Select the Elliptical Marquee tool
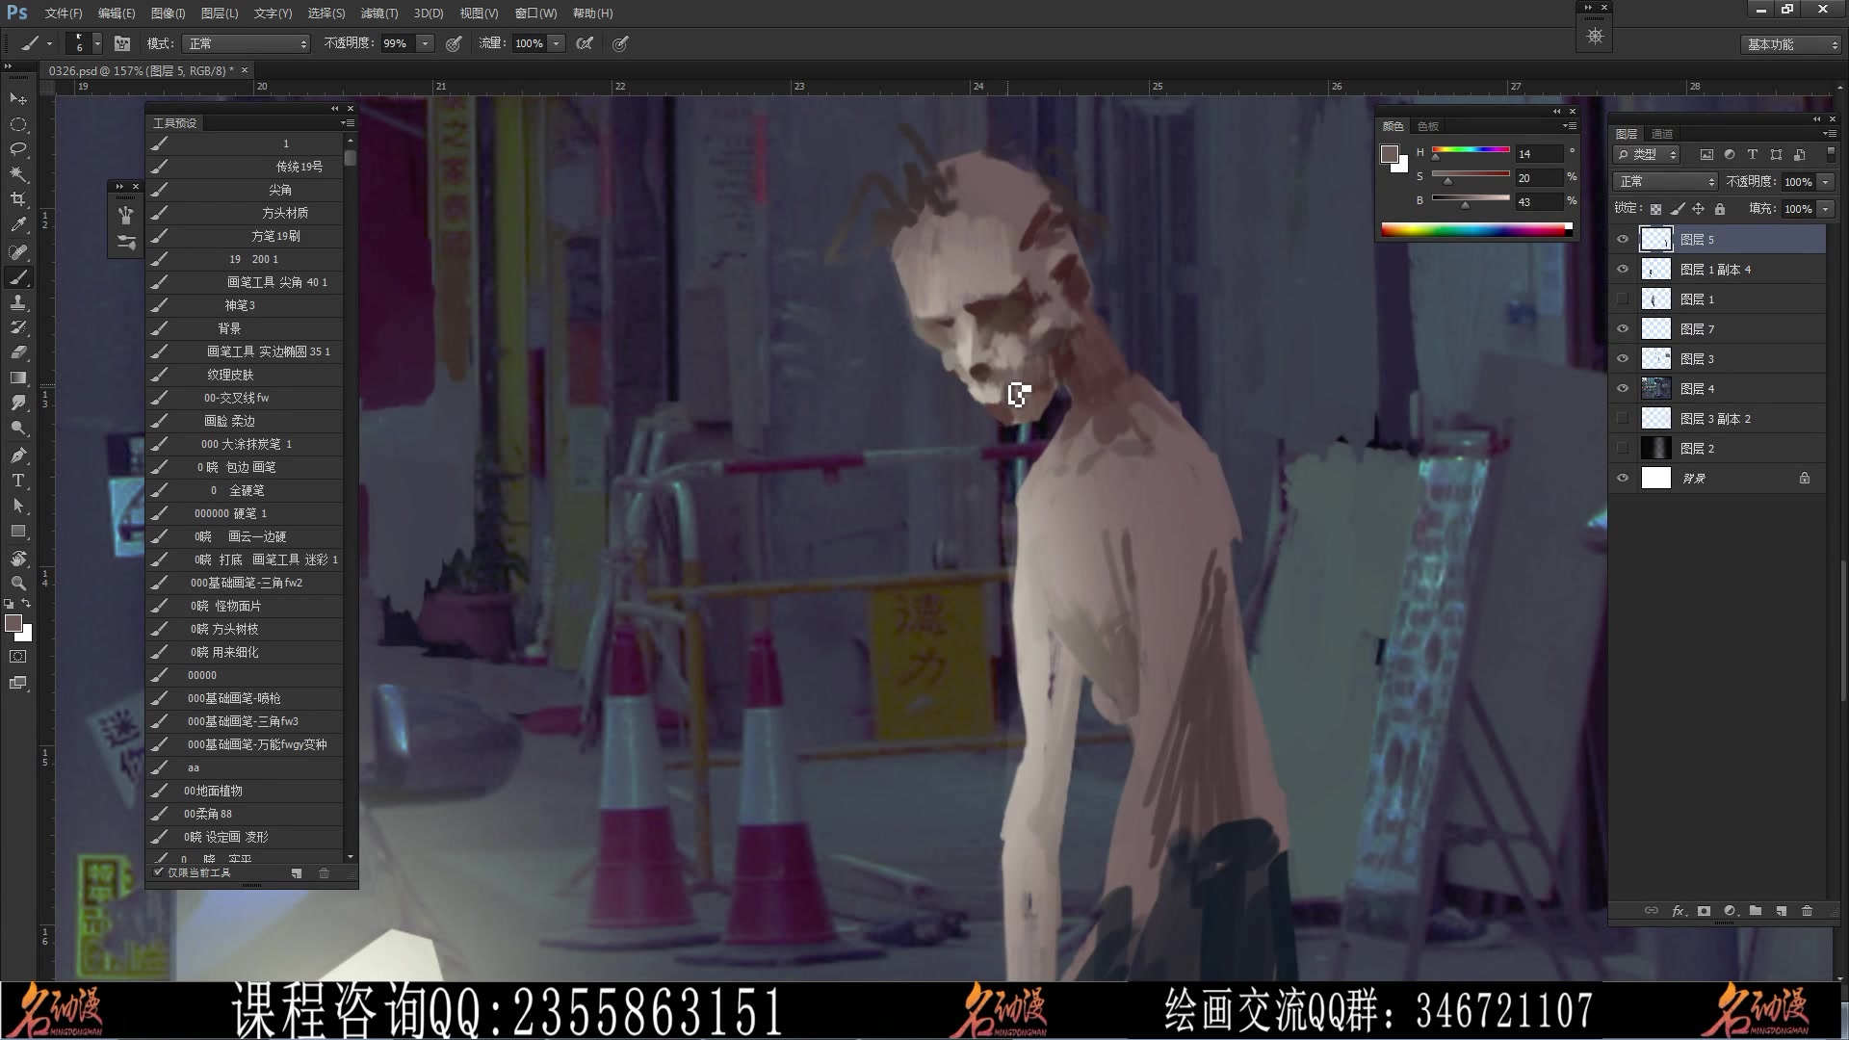This screenshot has height=1040, width=1849. coord(18,124)
